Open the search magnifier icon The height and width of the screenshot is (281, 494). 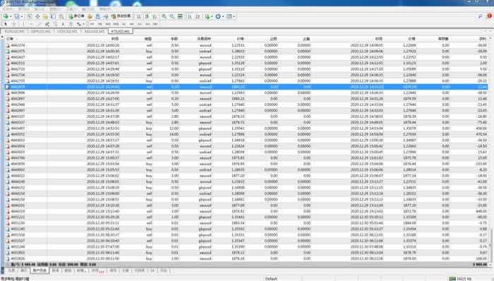click(x=480, y=16)
